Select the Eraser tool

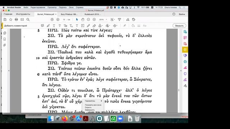(94, 25)
